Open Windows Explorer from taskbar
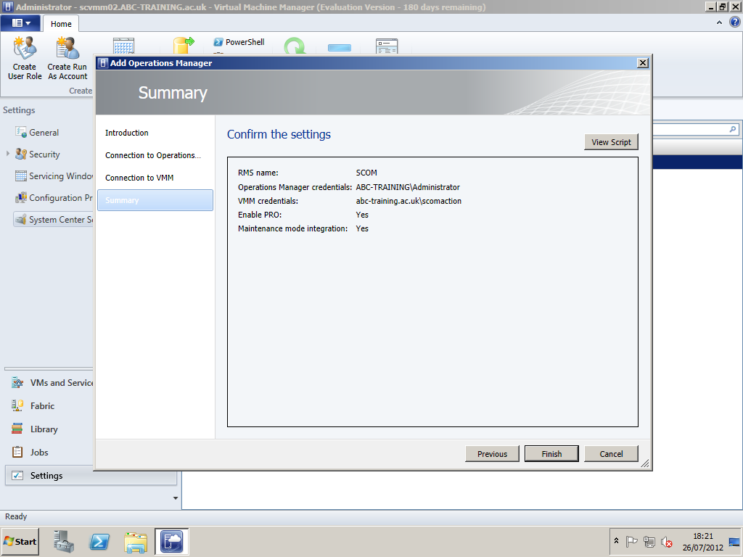The image size is (743, 557). point(136,541)
